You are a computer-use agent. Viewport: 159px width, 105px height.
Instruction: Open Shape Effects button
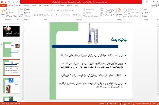pyautogui.click(x=134, y=16)
